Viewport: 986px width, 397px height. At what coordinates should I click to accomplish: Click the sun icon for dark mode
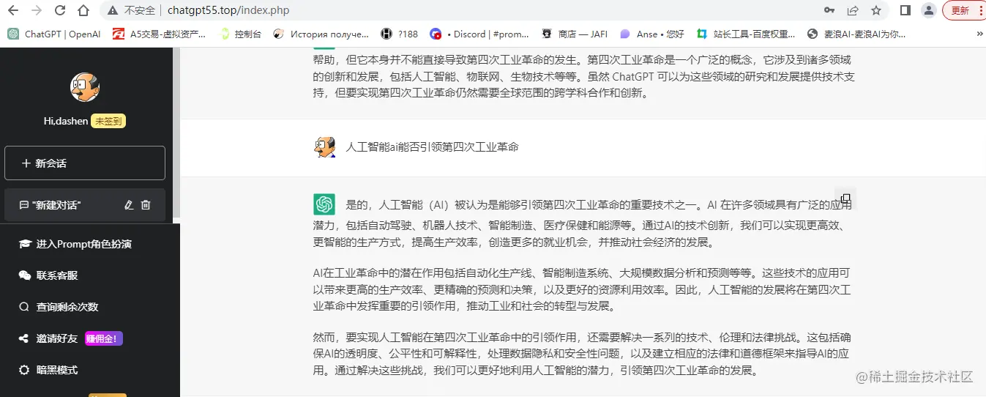(24, 370)
